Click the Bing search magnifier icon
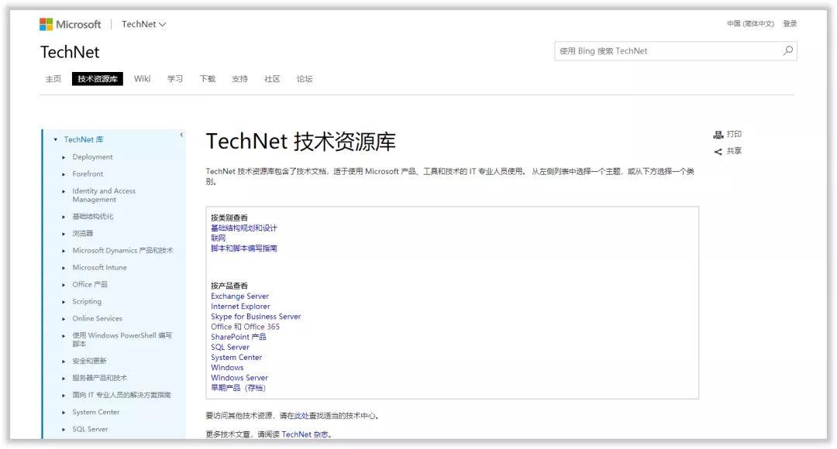 pos(788,50)
